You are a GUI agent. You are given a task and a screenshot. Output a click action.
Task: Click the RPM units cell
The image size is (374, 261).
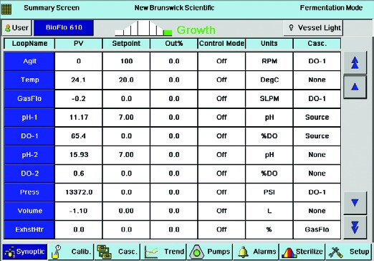coord(269,62)
